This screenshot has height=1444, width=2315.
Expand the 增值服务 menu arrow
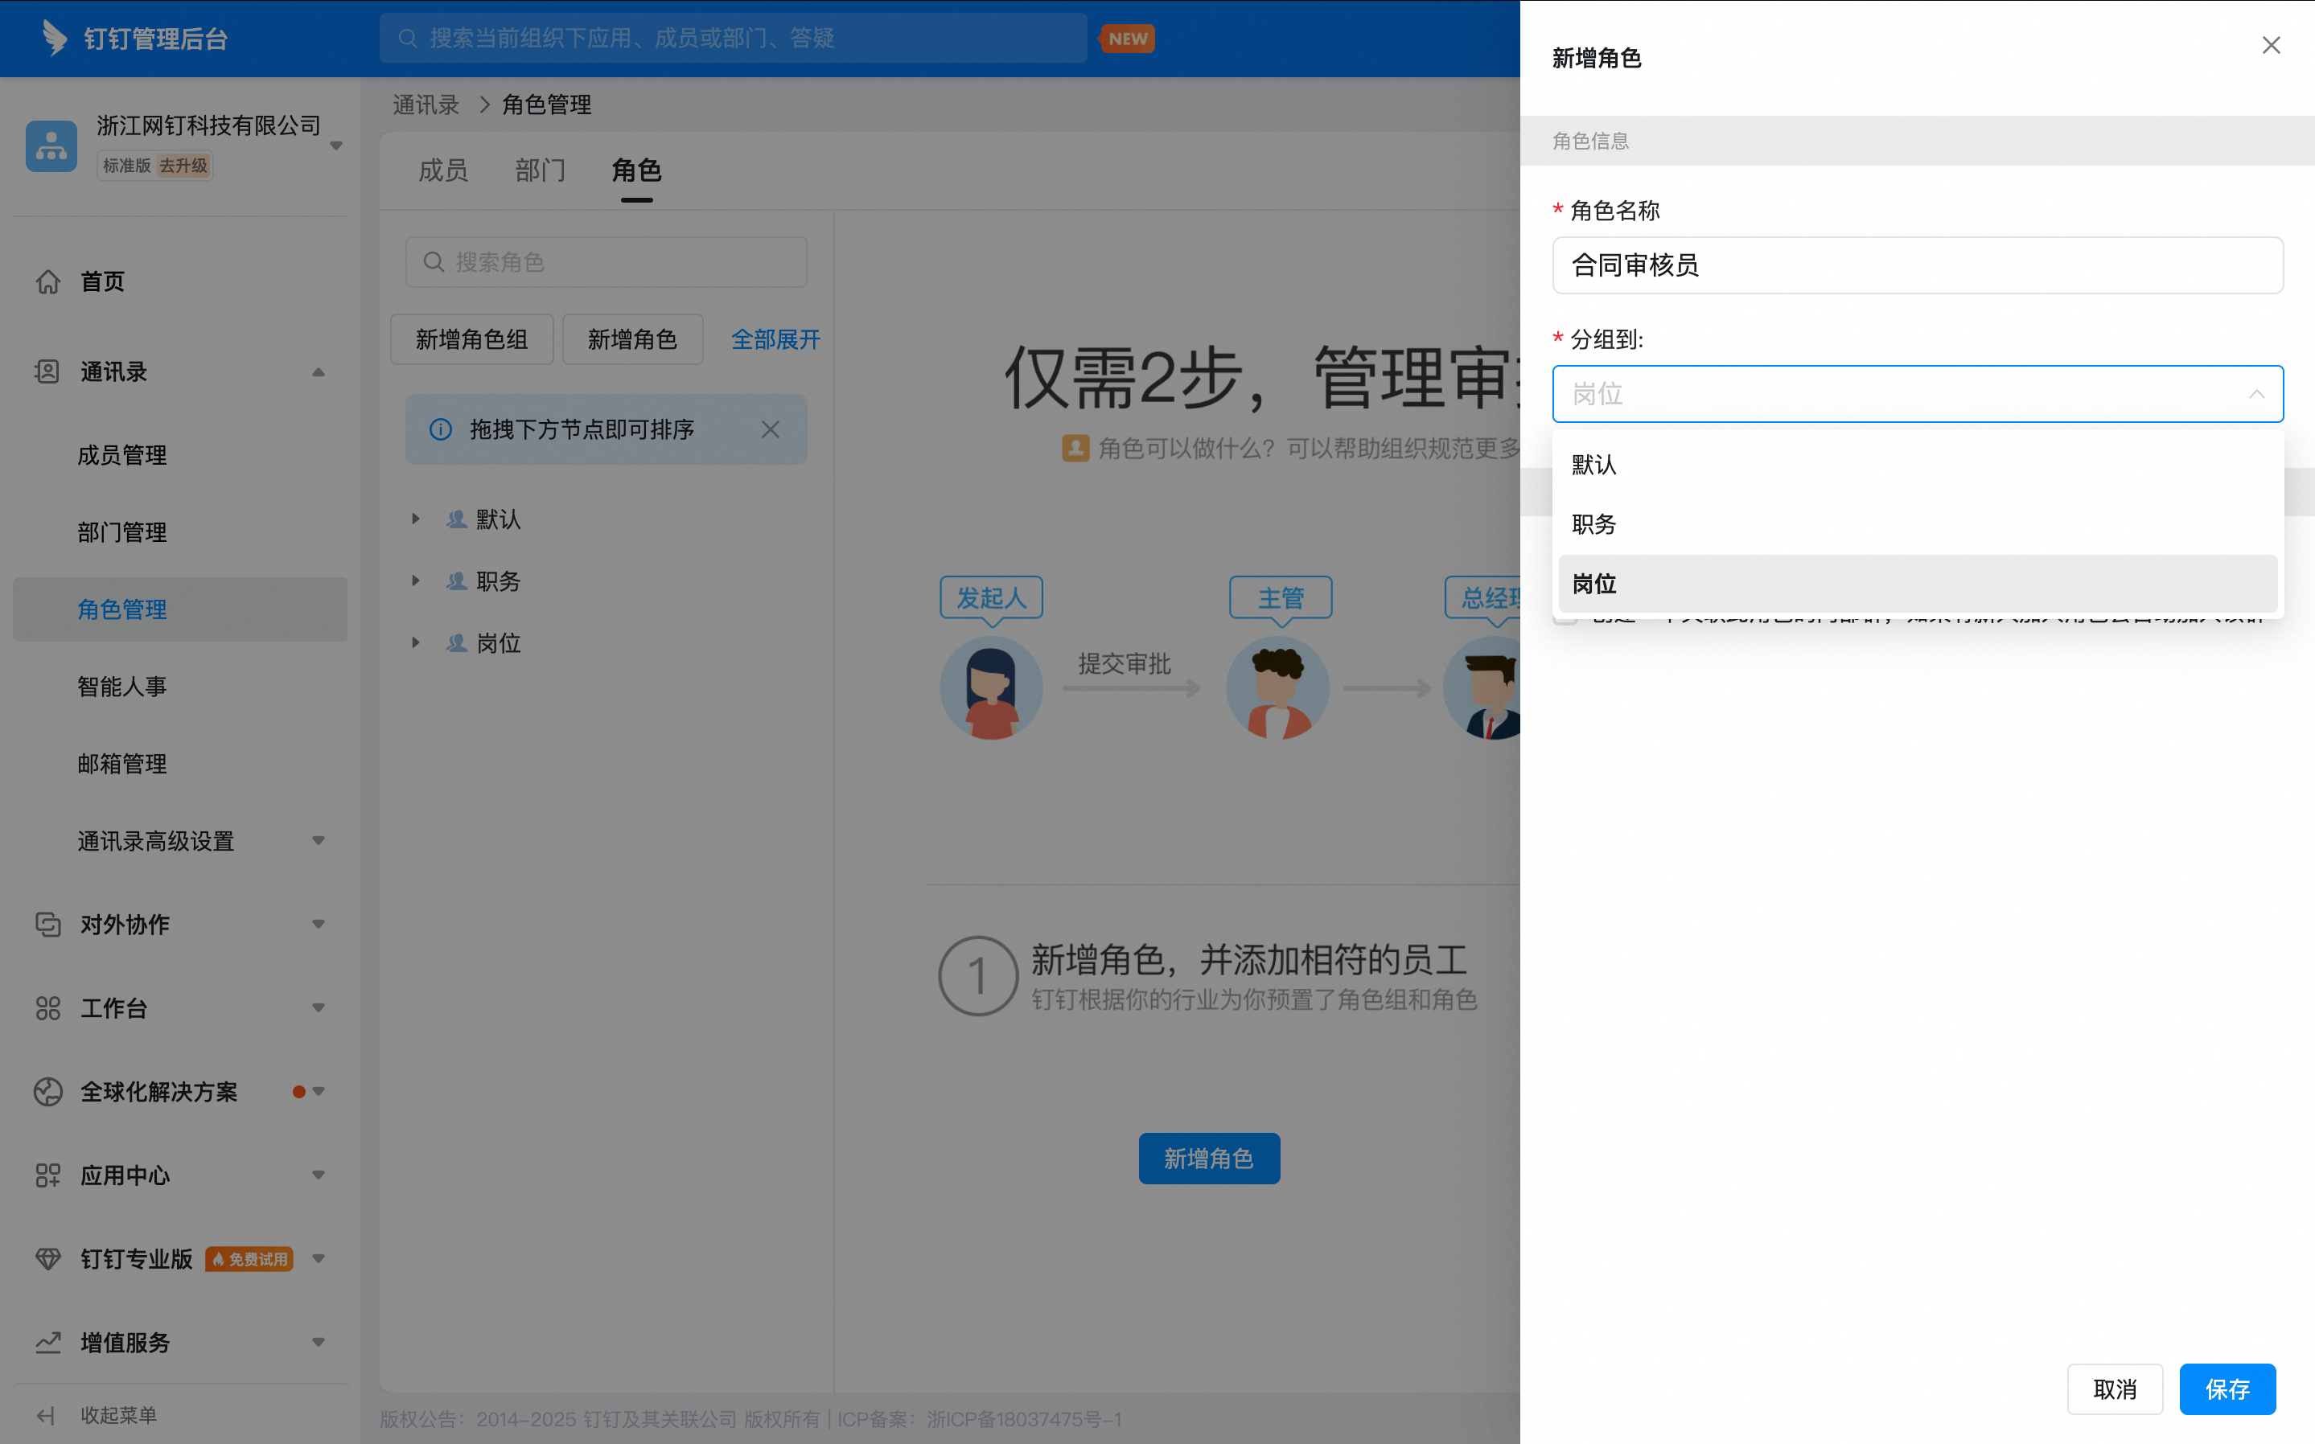(x=319, y=1342)
